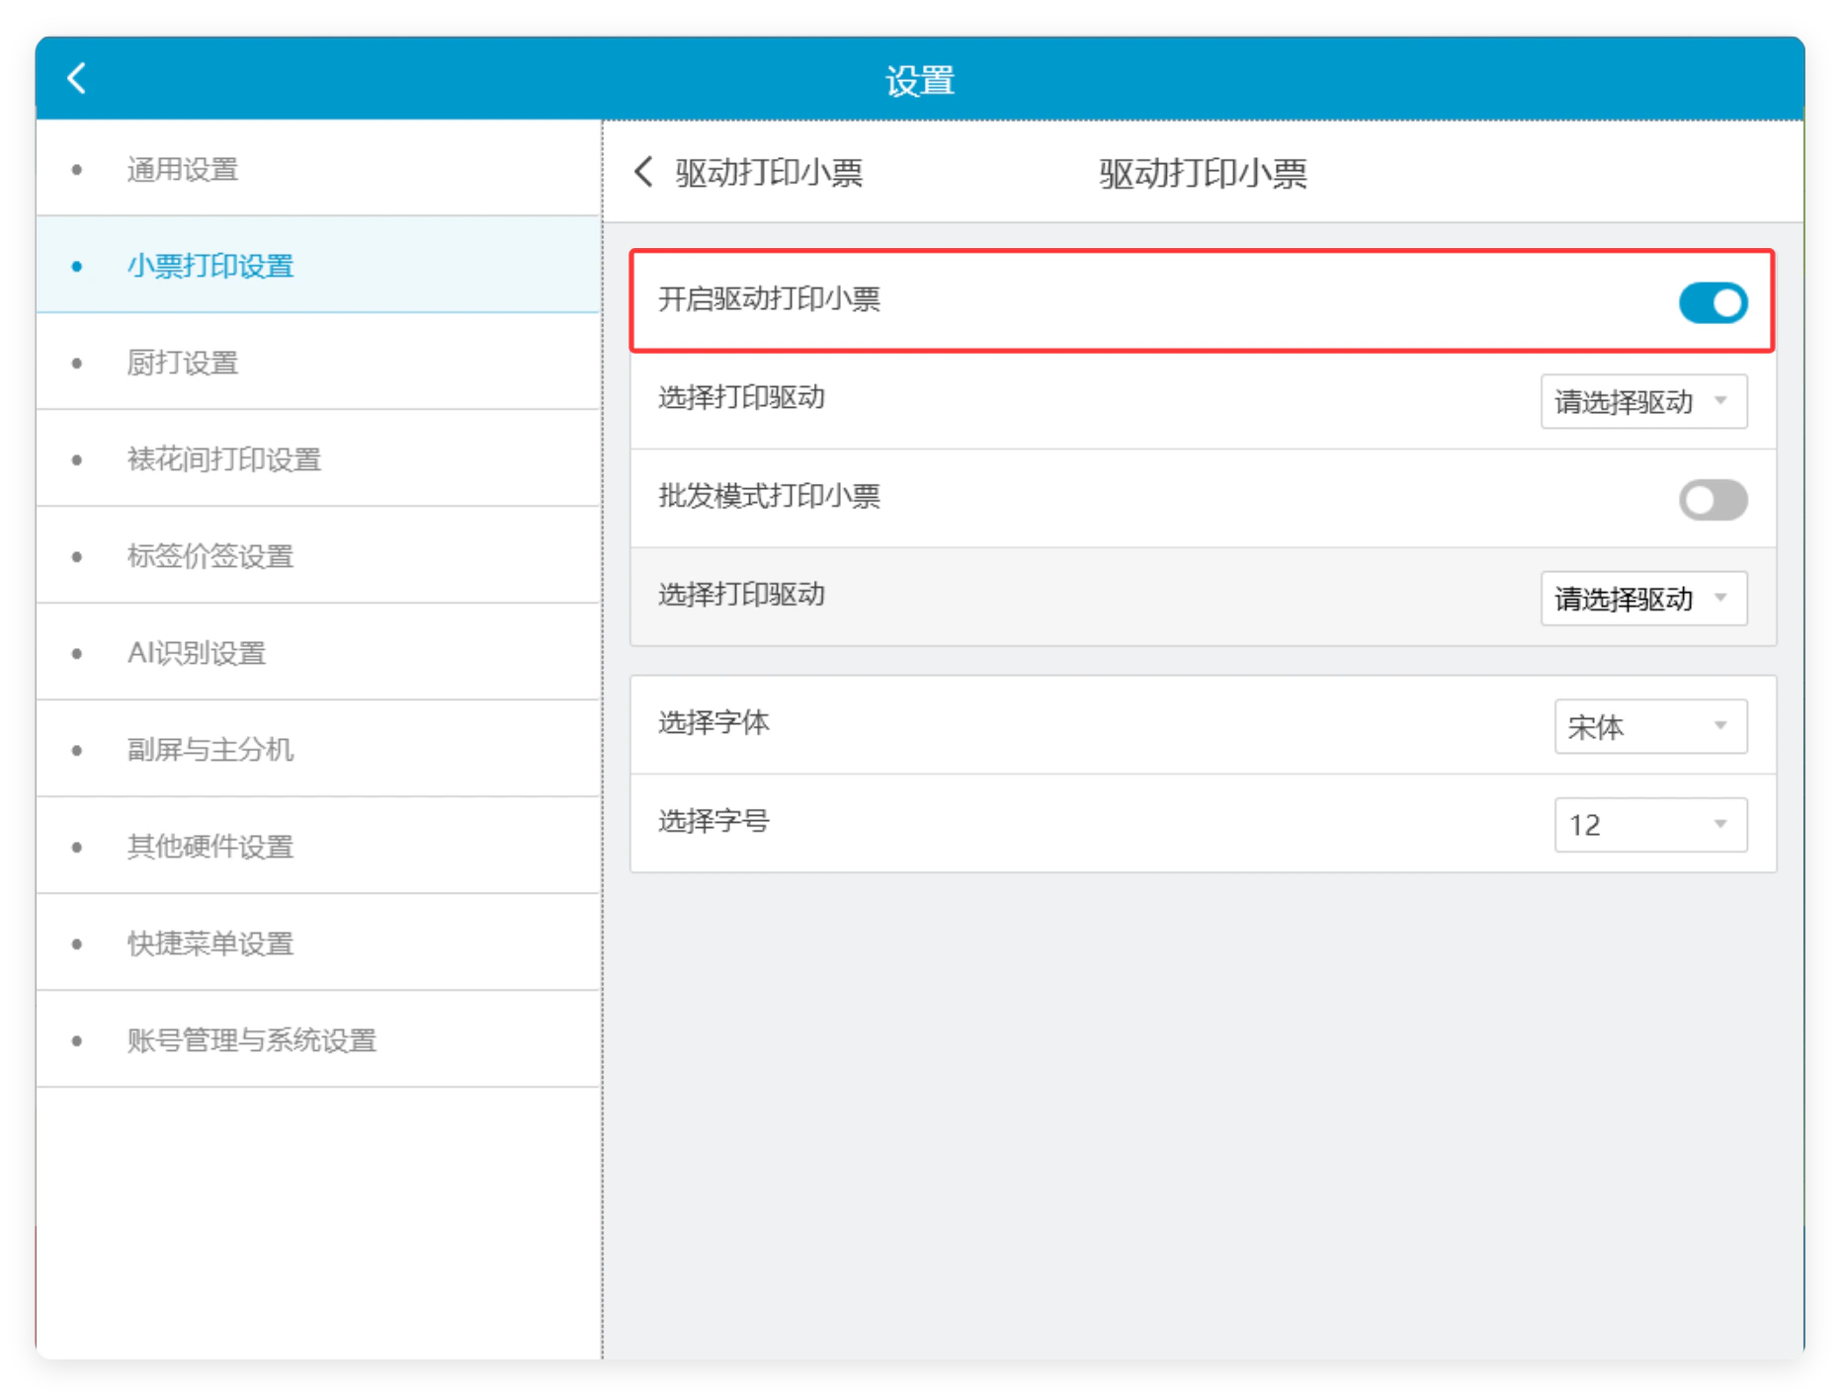Screen dimensions: 1840x1394
Task: Go to 厨打设置 in the sidebar
Action: 318,362
